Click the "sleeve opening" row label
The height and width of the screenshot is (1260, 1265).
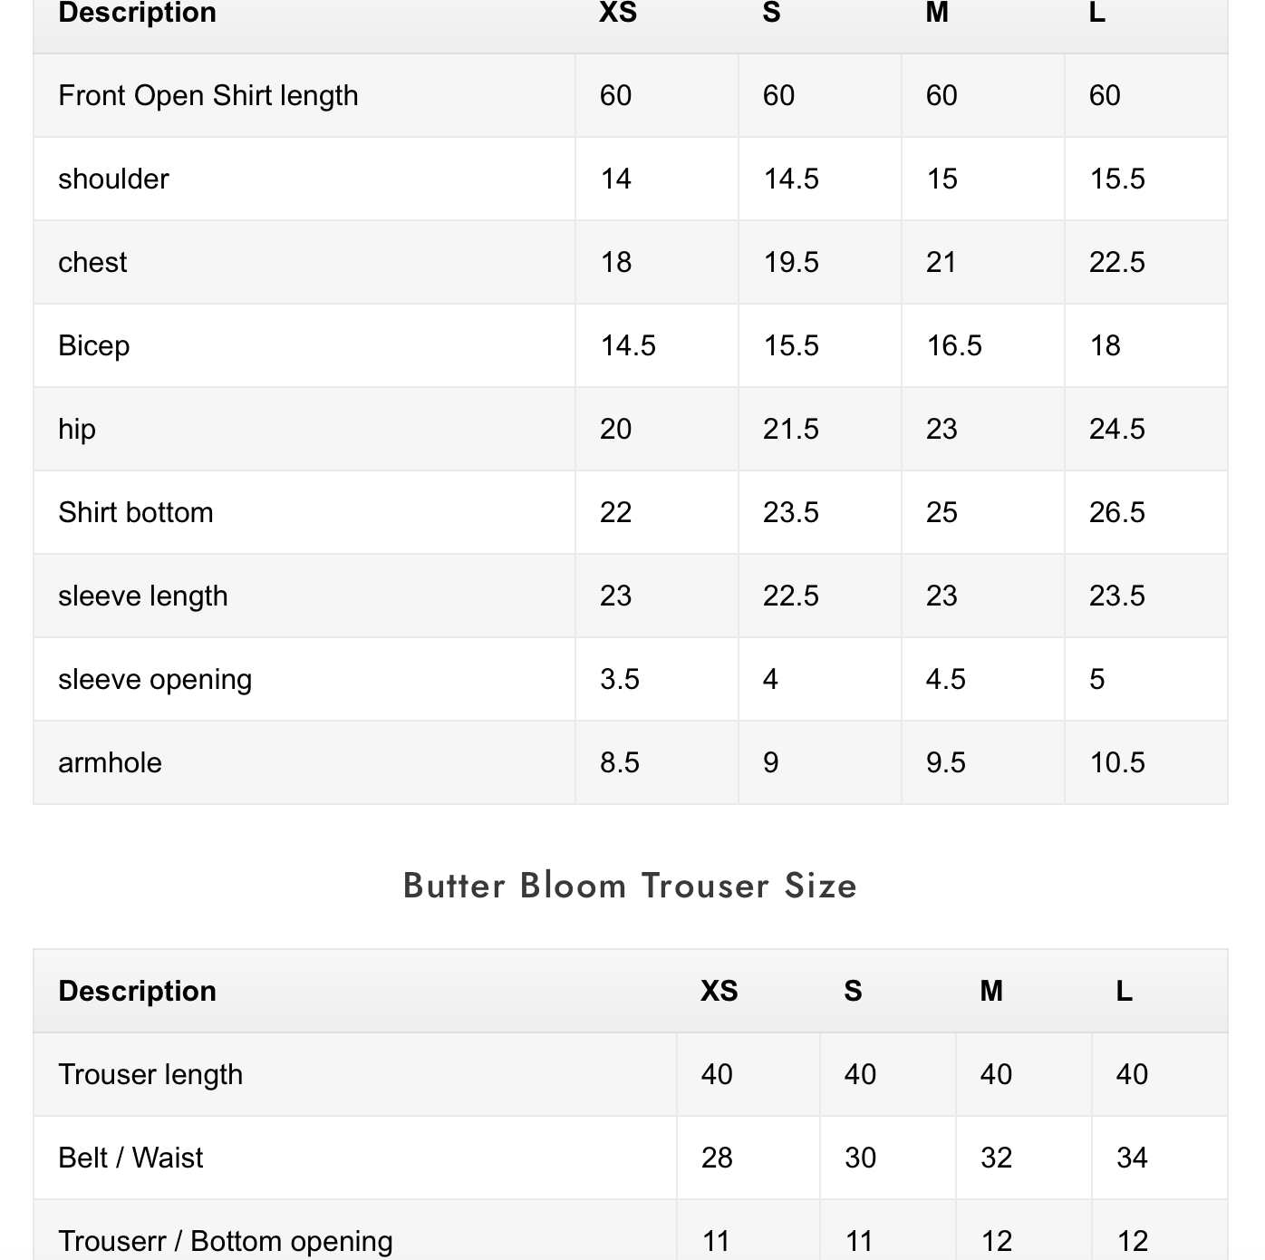pos(155,679)
